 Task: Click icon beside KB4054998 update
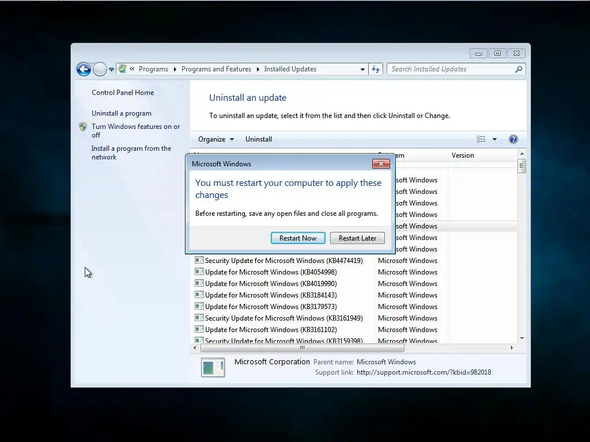coord(199,272)
